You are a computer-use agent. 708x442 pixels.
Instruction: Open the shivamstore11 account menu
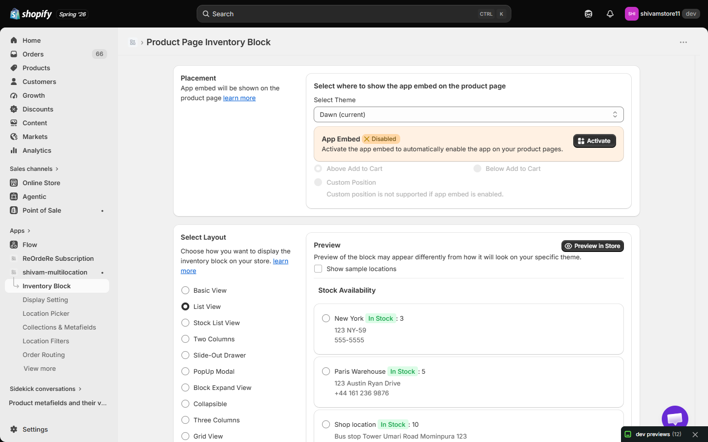coord(662,14)
